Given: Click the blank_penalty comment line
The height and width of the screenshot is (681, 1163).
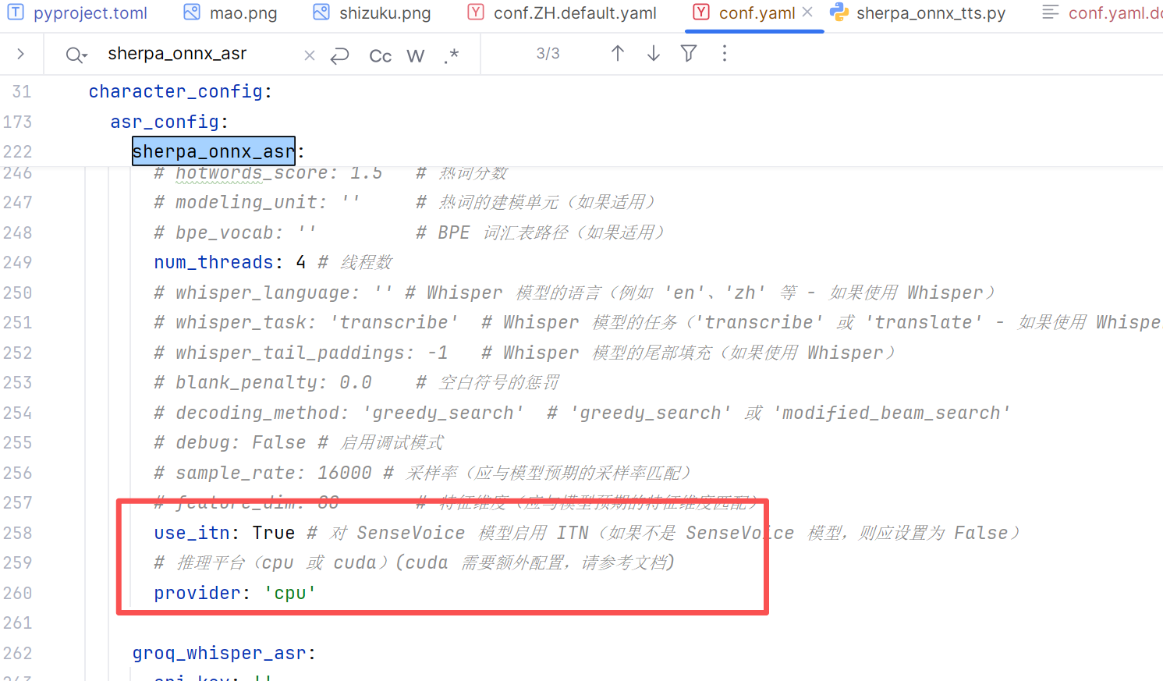Looking at the screenshot, I should click(x=356, y=382).
